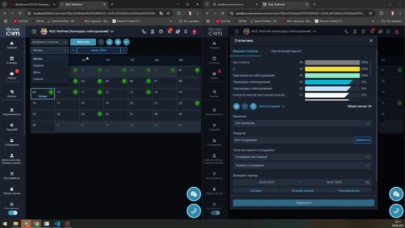The height and width of the screenshot is (228, 405).
Task: Open the chat bubble floating button in left window
Action: coord(194,194)
